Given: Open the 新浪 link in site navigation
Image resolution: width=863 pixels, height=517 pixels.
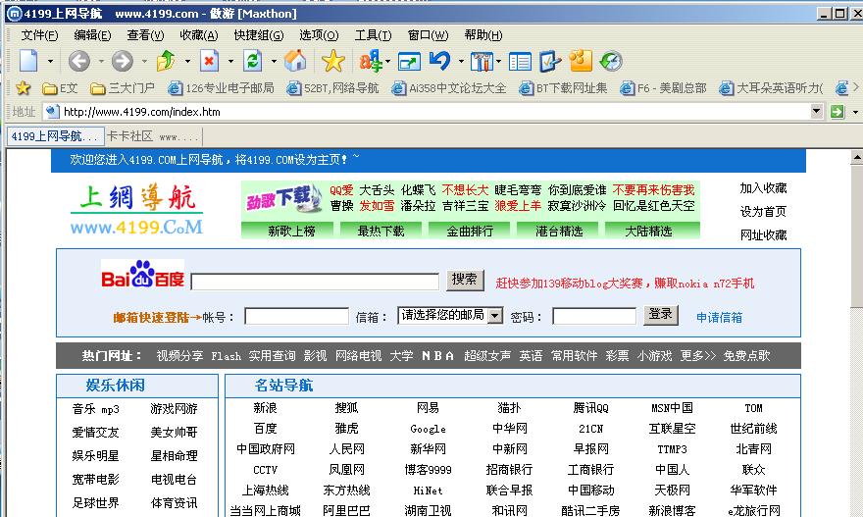Looking at the screenshot, I should [x=265, y=408].
